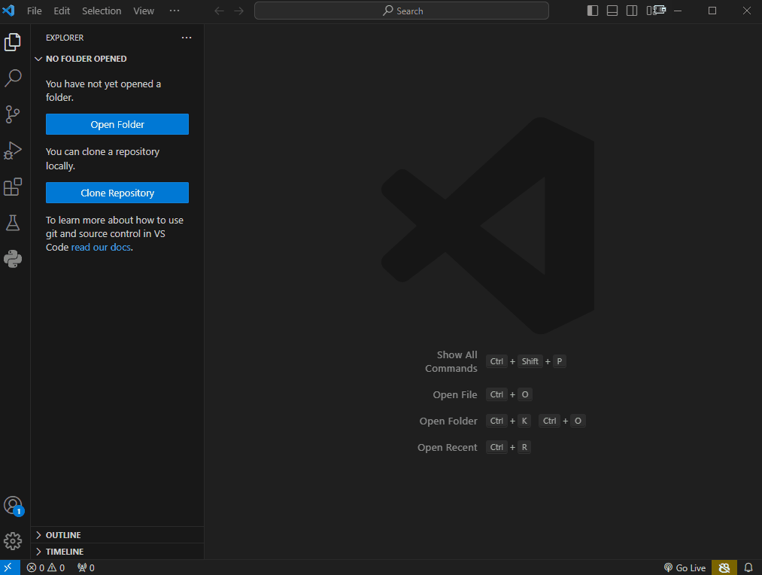Toggle the bottom panel layout icon
Viewport: 762px width, 575px height.
(612, 11)
